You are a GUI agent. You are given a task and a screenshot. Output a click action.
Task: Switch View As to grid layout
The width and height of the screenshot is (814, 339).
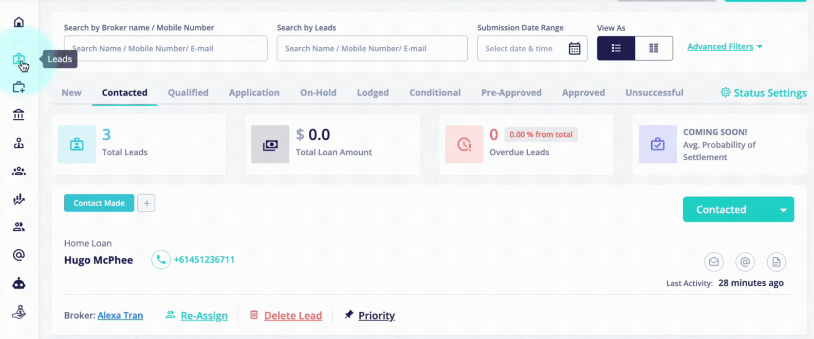(653, 48)
